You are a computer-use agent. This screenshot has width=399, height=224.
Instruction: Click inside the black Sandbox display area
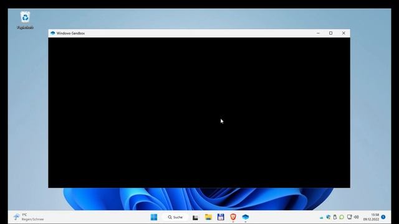coord(199,113)
